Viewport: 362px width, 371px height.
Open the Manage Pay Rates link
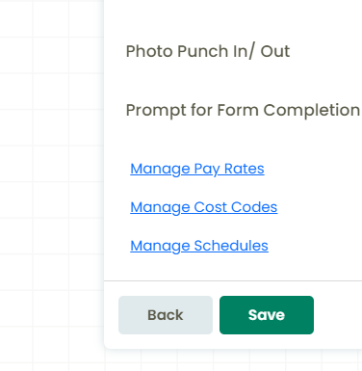[197, 169]
